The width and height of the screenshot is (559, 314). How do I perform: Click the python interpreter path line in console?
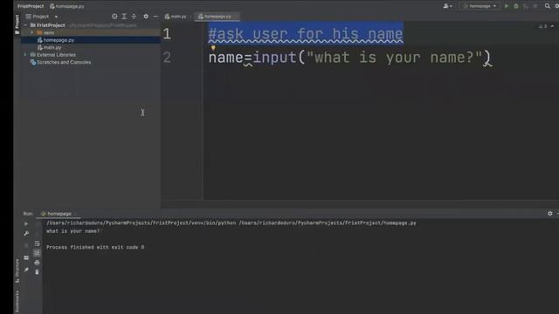pos(231,223)
